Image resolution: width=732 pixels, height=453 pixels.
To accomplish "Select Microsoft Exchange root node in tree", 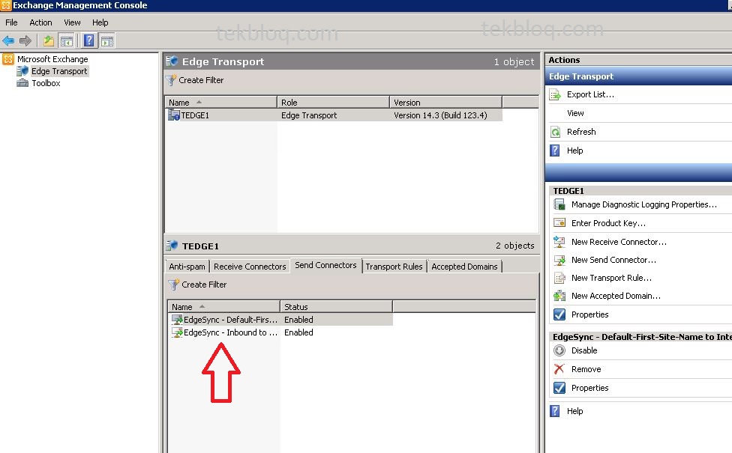I will [52, 59].
